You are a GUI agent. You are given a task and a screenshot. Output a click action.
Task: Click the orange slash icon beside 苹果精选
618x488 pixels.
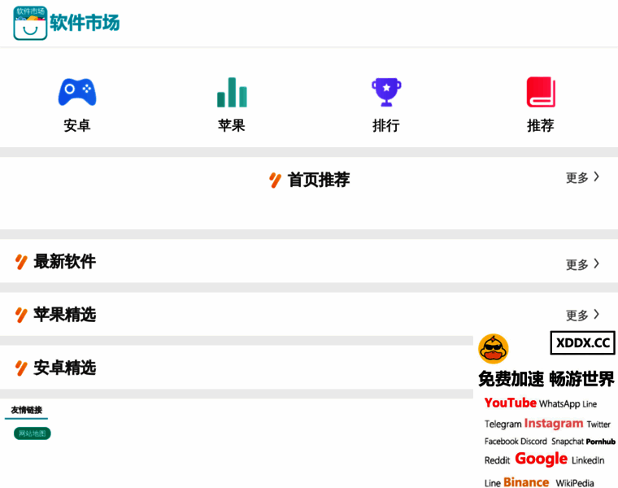[21, 316]
